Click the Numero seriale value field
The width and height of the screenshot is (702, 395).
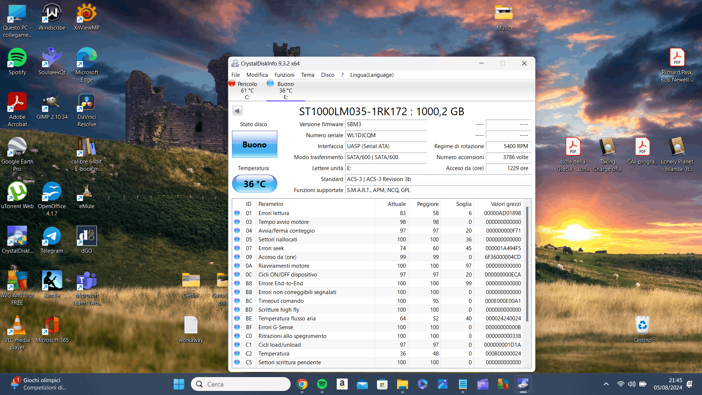coord(386,135)
